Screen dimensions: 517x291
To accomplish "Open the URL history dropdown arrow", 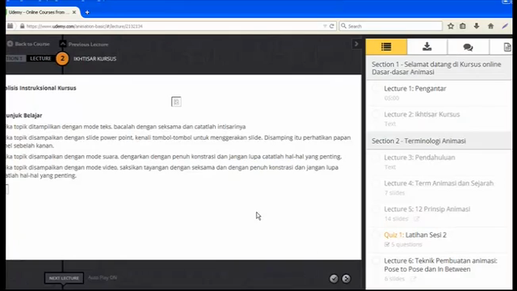I will (x=325, y=26).
